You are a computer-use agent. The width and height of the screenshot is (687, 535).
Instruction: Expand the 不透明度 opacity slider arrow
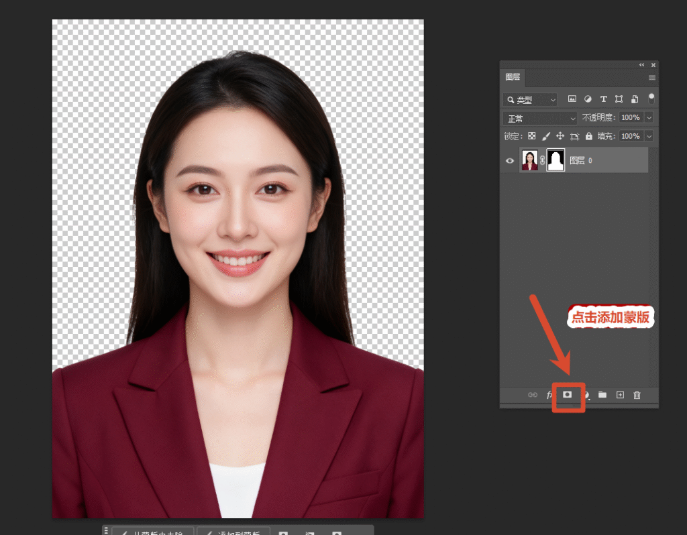(x=649, y=117)
